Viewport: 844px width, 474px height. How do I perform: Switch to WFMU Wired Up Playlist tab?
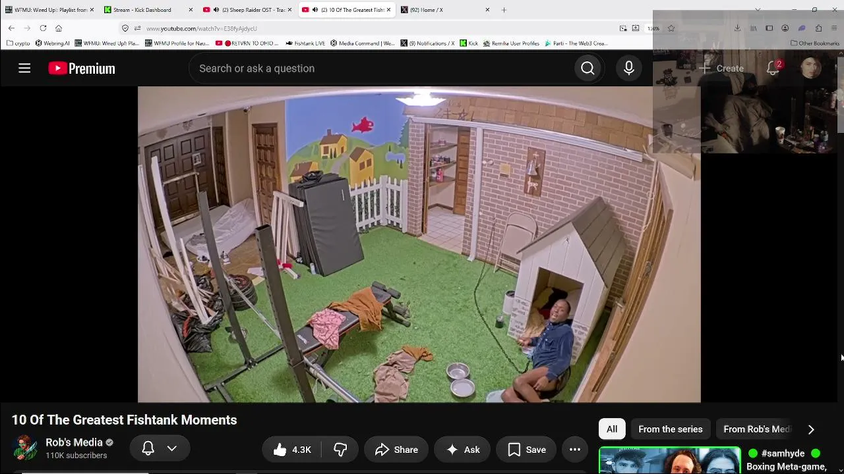pyautogui.click(x=50, y=10)
